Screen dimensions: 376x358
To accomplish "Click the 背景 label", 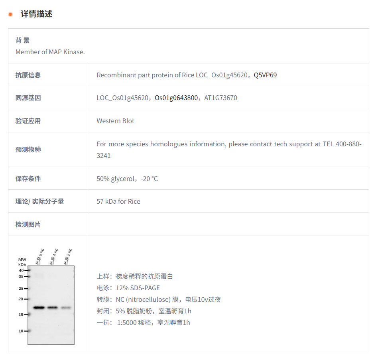I will tap(22, 40).
